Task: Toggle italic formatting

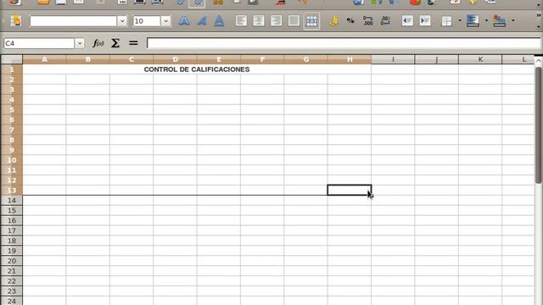Action: 202,20
